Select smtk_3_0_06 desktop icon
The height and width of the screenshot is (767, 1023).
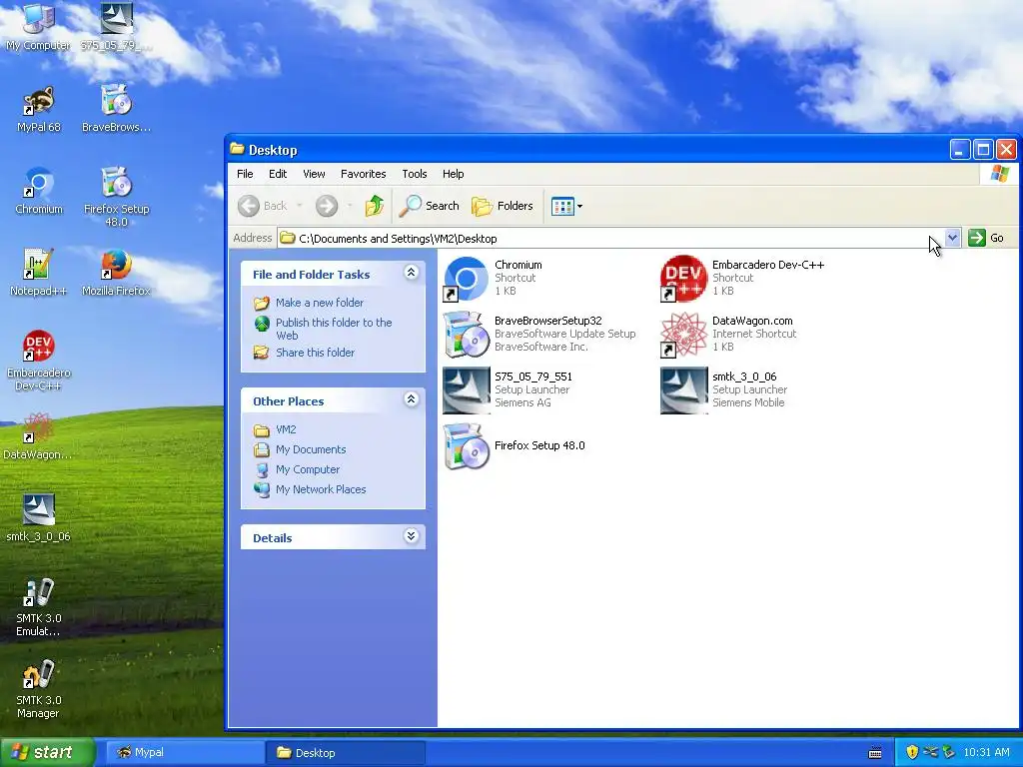click(x=39, y=518)
